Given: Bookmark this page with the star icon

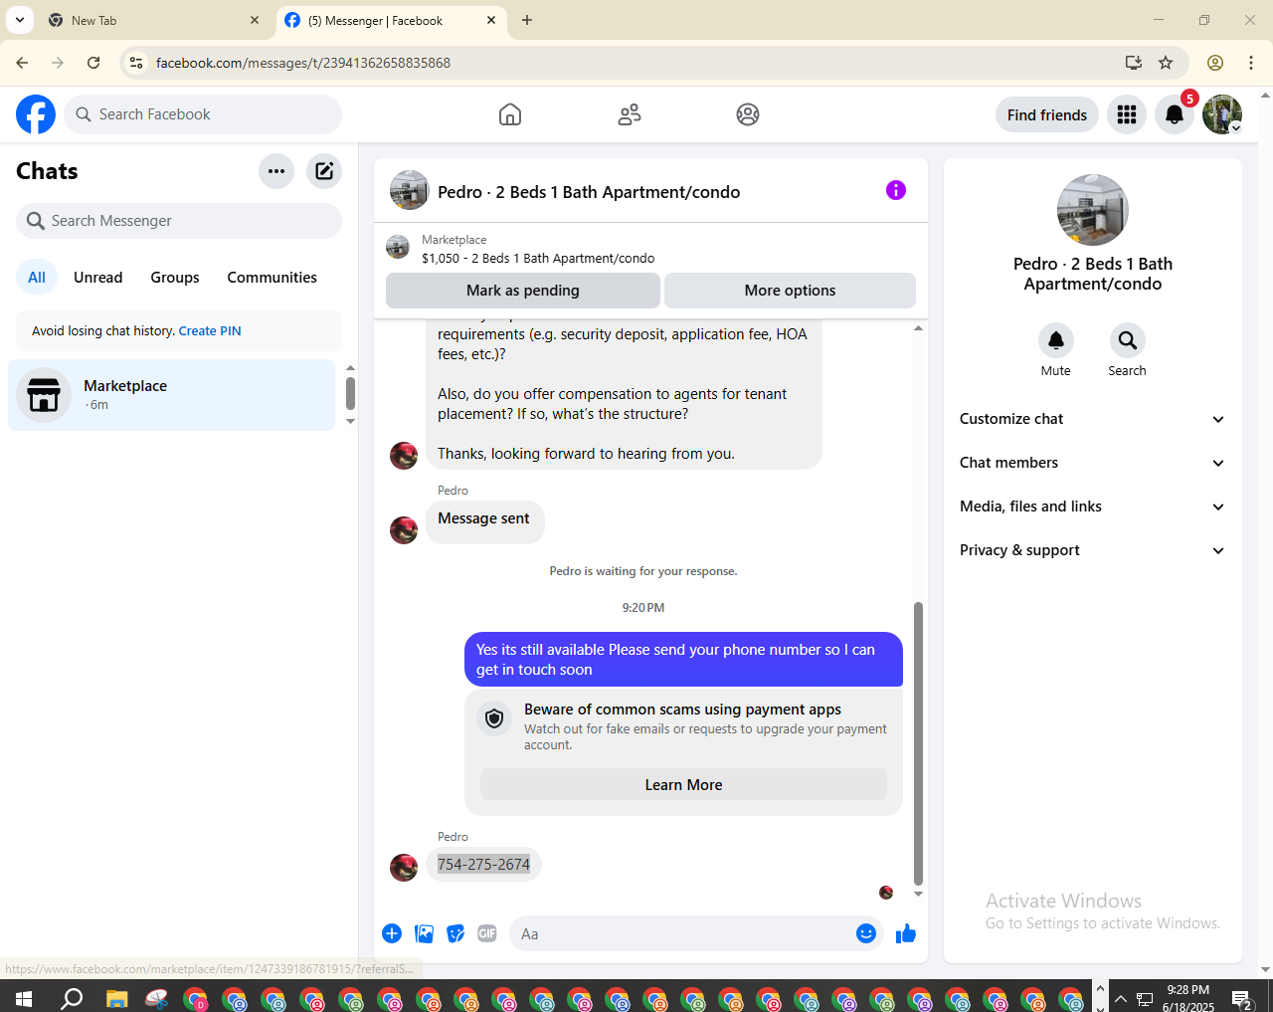Looking at the screenshot, I should click(x=1166, y=63).
